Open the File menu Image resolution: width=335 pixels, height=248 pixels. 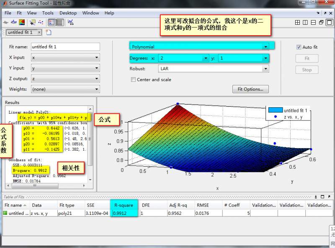(x=8, y=13)
